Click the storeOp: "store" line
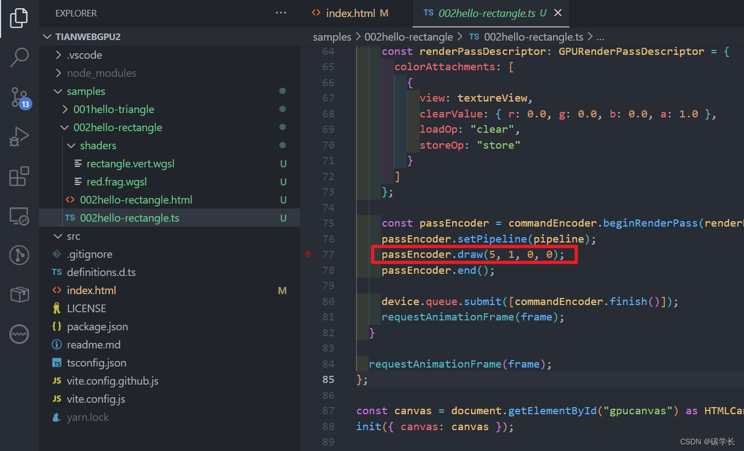The height and width of the screenshot is (451, 744). [x=470, y=145]
